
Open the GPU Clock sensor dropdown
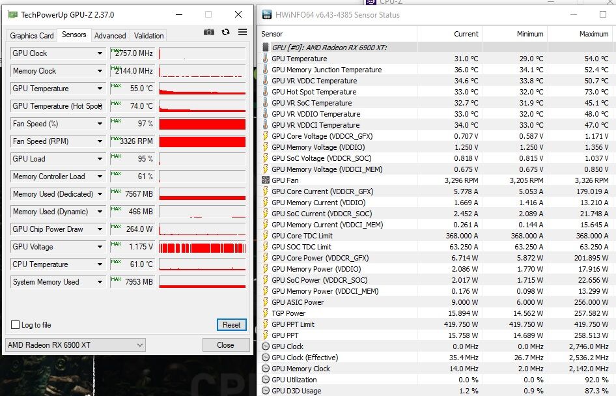coord(100,53)
